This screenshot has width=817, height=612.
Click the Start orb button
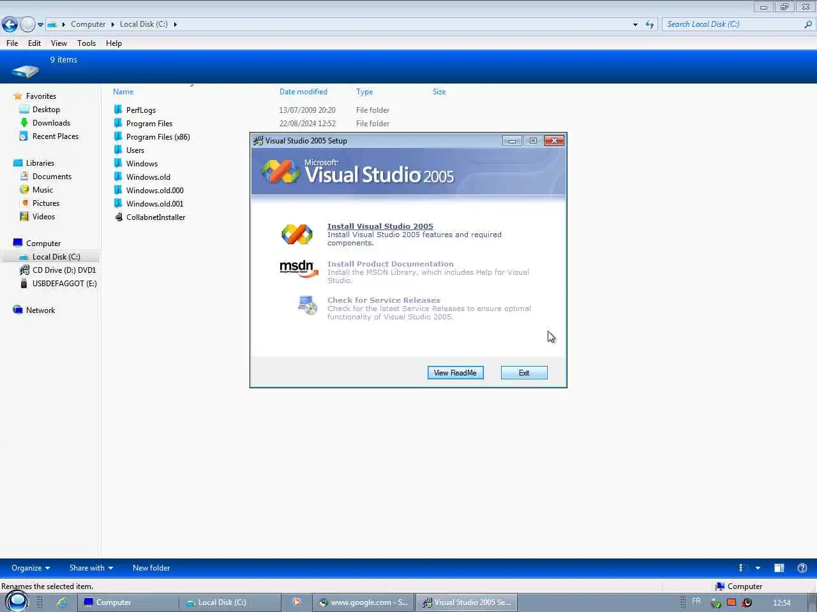17,601
